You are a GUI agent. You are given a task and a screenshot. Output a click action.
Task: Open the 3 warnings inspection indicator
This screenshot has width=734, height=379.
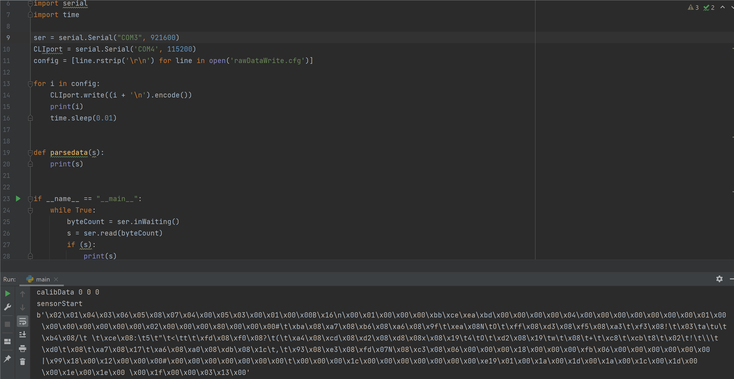pos(693,7)
